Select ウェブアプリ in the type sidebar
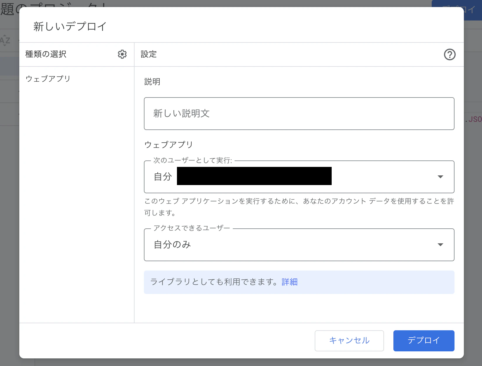Image resolution: width=482 pixels, height=366 pixels. point(48,78)
